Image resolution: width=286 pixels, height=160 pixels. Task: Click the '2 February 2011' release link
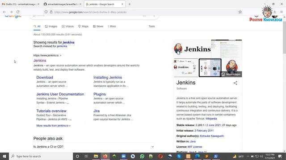point(204,131)
